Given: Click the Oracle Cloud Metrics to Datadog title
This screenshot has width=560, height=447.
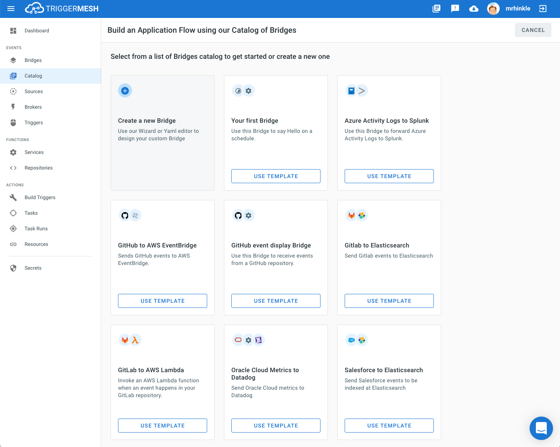Looking at the screenshot, I should pos(265,374).
